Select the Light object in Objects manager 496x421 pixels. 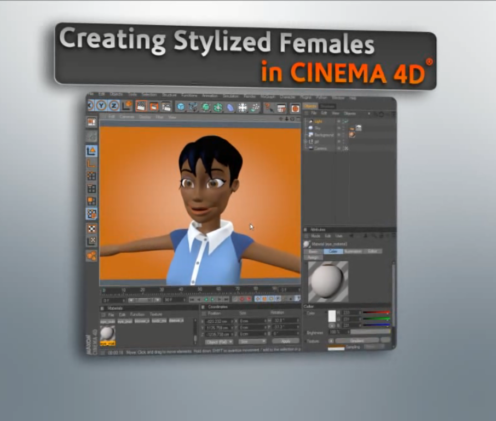318,121
